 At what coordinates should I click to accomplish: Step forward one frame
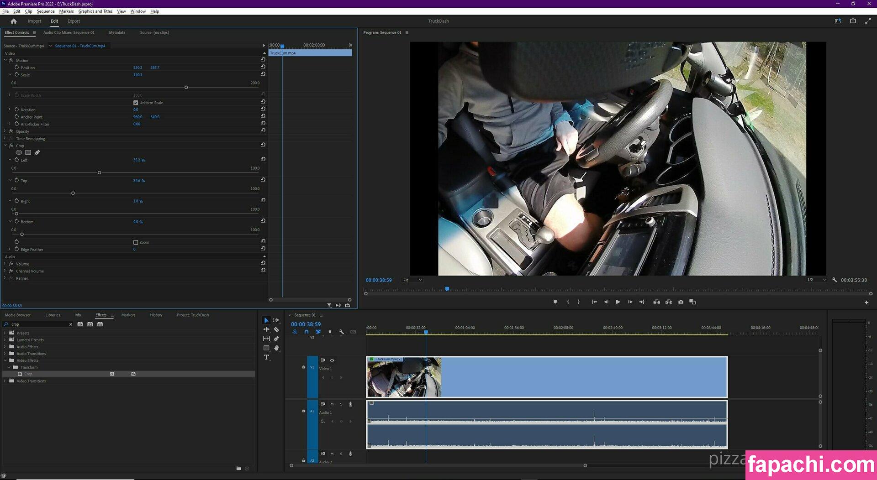pos(630,302)
